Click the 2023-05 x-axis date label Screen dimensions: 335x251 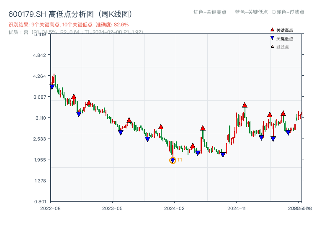(112, 208)
